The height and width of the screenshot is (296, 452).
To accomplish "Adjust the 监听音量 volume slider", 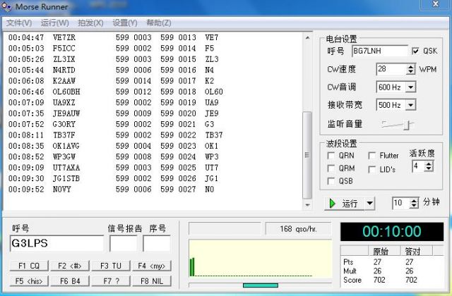I will [407, 125].
